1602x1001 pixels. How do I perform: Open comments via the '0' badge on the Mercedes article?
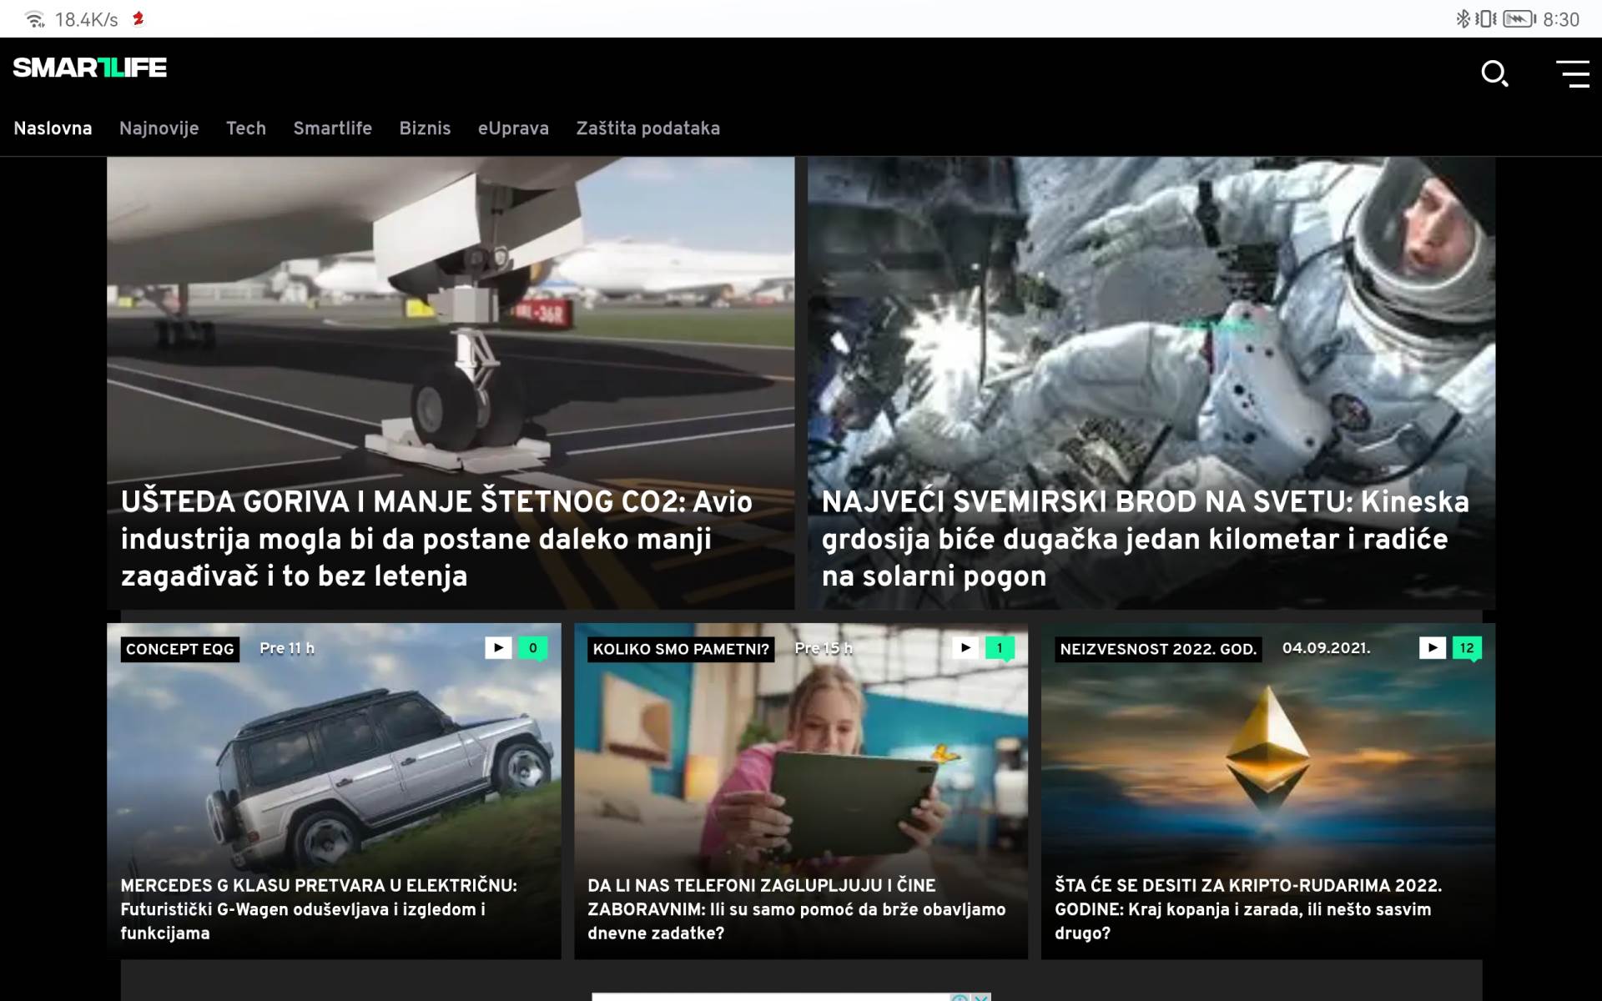click(x=531, y=646)
